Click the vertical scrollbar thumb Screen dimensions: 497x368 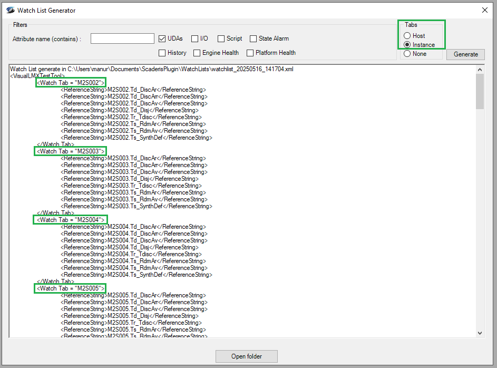coord(480,91)
